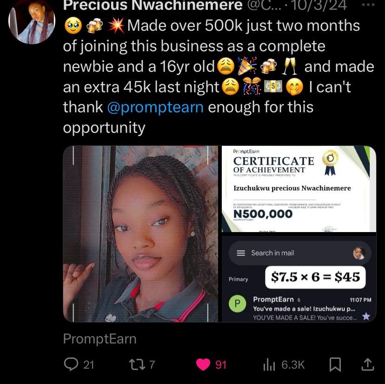Share the tweet via upload arrow icon
The width and height of the screenshot is (385, 384).
(368, 364)
